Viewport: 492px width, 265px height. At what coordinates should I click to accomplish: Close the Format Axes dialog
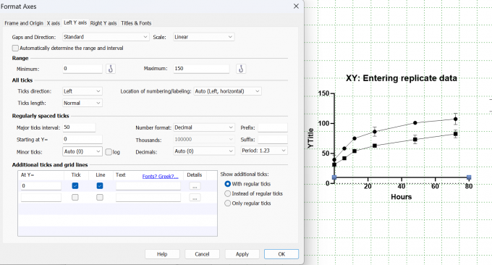tap(296, 7)
